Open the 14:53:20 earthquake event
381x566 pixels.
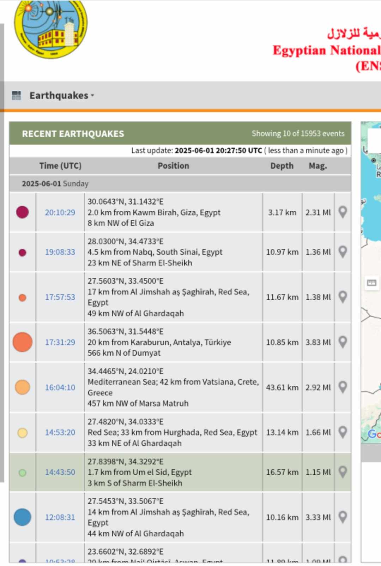(x=60, y=432)
